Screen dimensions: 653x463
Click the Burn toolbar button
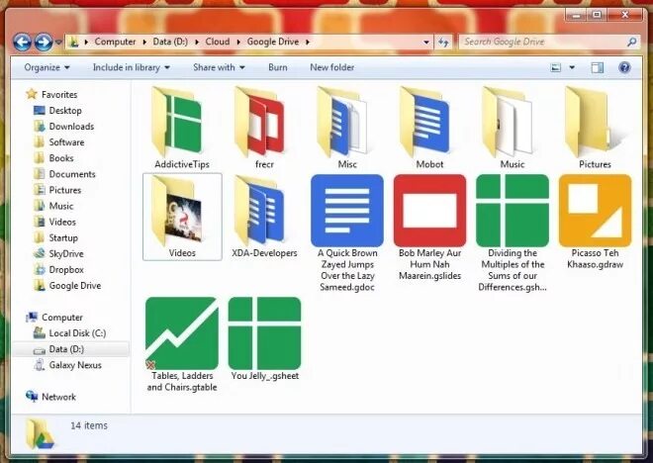coord(278,67)
